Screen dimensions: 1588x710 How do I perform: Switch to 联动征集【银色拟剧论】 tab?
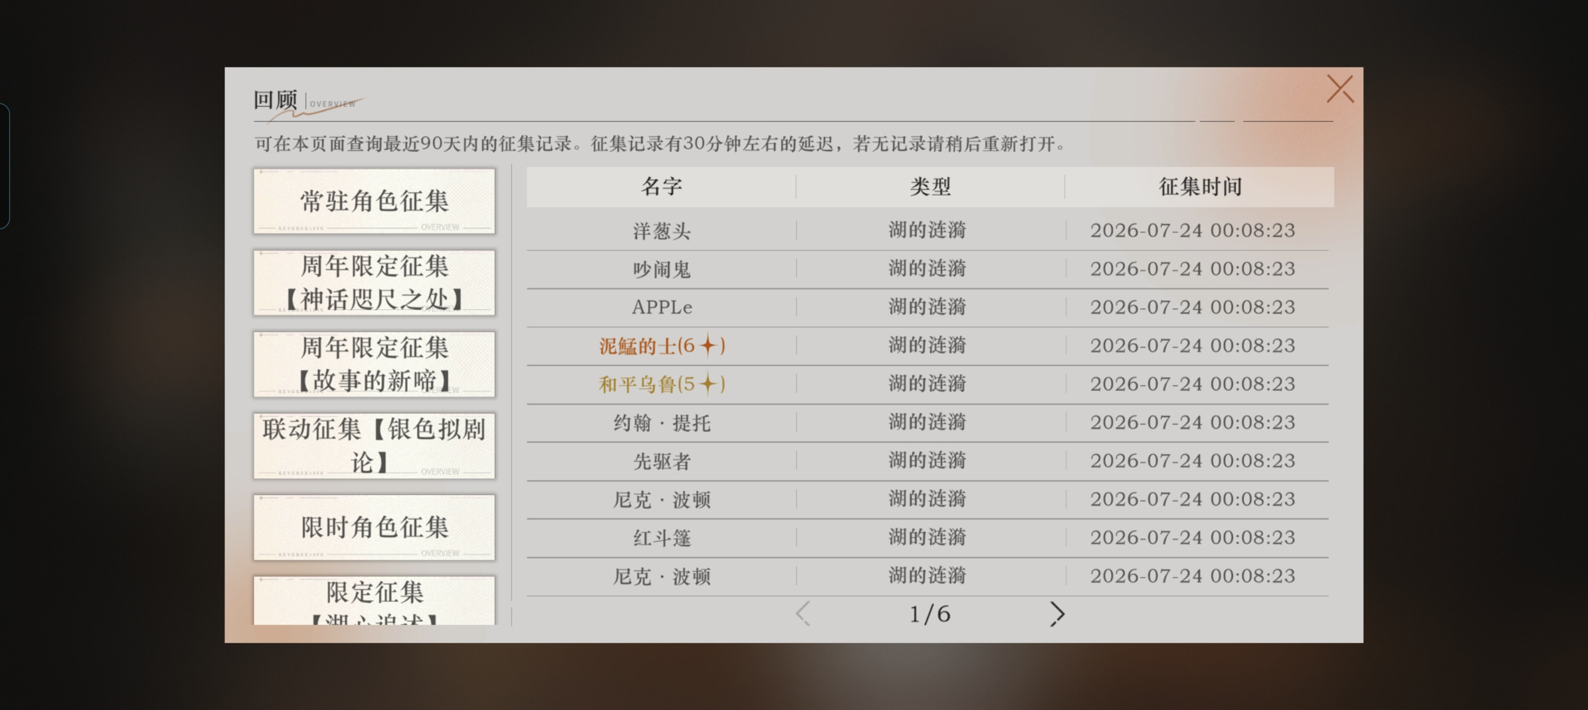[x=374, y=445]
